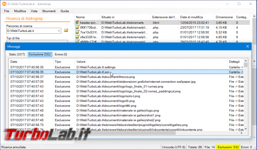257x150 pixels.
Task: Select exclusion row internet connection wallpaper.jpg
Action: coord(126,81)
